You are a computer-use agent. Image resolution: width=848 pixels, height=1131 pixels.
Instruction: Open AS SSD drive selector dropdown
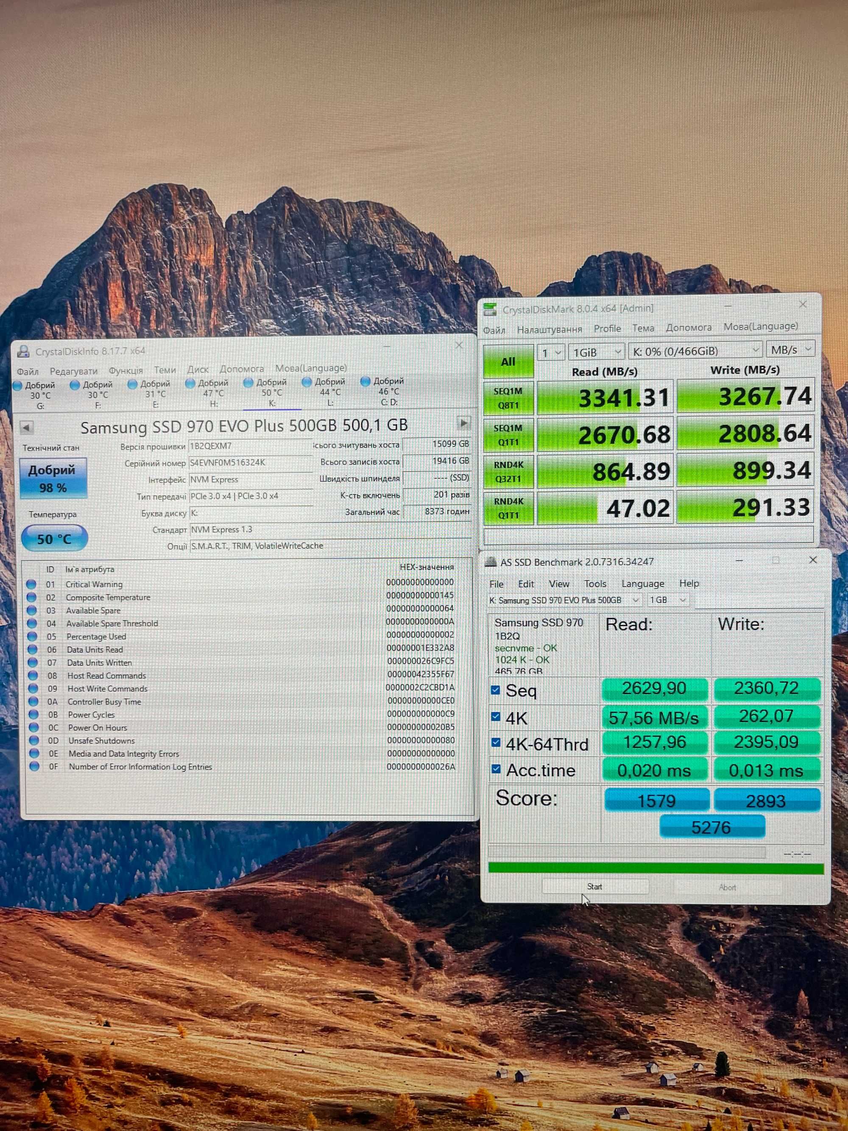(x=564, y=600)
